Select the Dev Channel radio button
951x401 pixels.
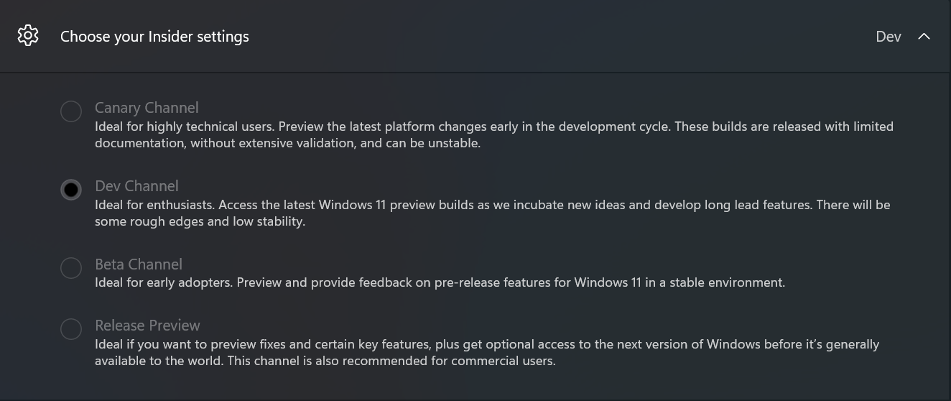(x=71, y=190)
